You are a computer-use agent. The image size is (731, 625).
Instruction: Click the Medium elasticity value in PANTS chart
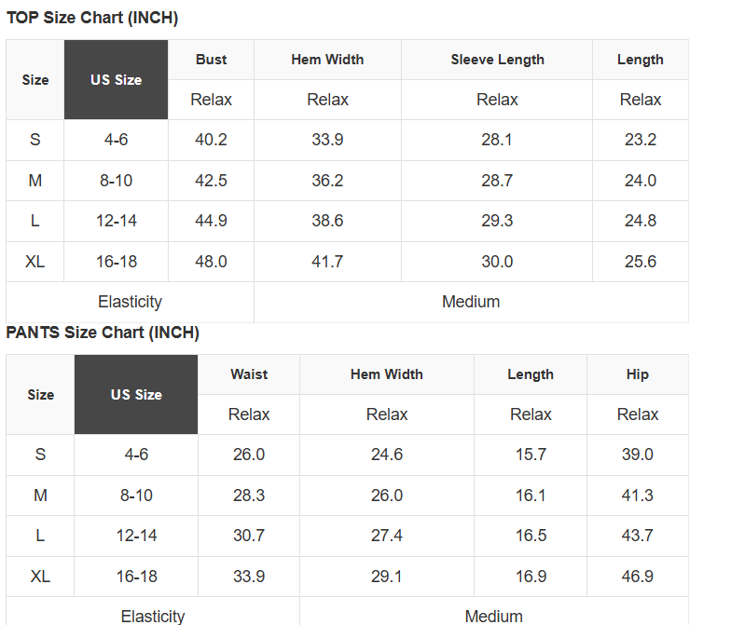493,616
